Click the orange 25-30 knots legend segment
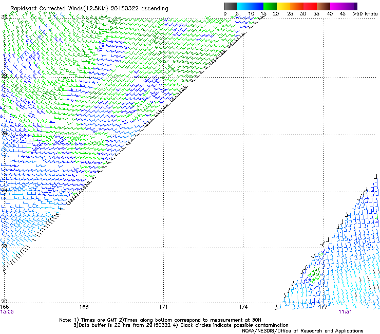The width and height of the screenshot is (380, 334). click(x=297, y=6)
